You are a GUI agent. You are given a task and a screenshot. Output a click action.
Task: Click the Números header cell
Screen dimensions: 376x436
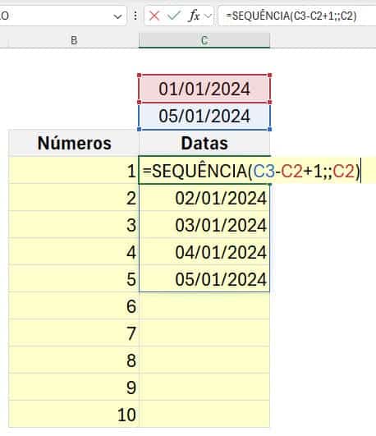(74, 143)
